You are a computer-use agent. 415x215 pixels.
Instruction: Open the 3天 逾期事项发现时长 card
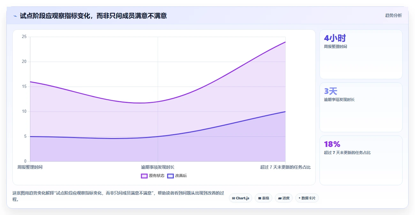coord(361,107)
